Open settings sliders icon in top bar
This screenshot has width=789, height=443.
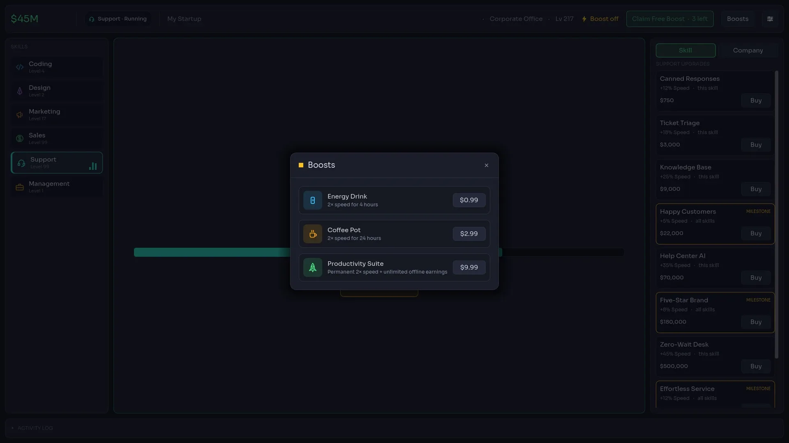pos(770,19)
